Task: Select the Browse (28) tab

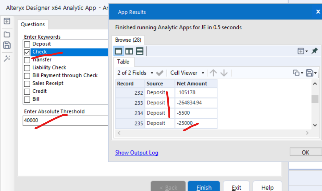Action: (128, 40)
